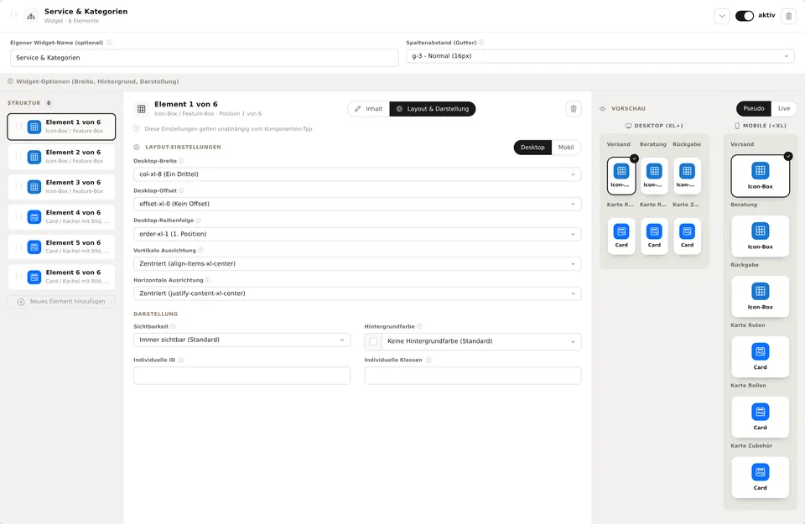Click Neues Element hinzufügen button
805x524 pixels.
coord(61,302)
